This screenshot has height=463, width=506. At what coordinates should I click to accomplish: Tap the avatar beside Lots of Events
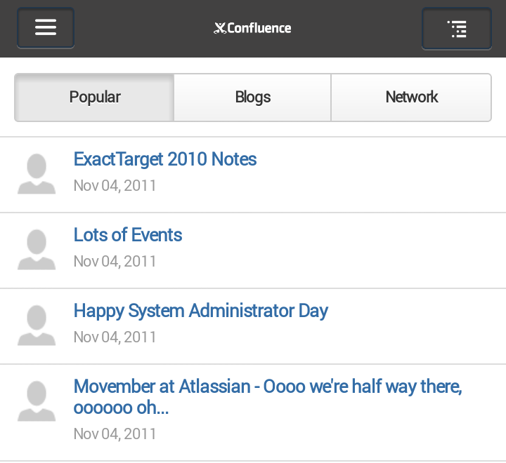coord(37,250)
